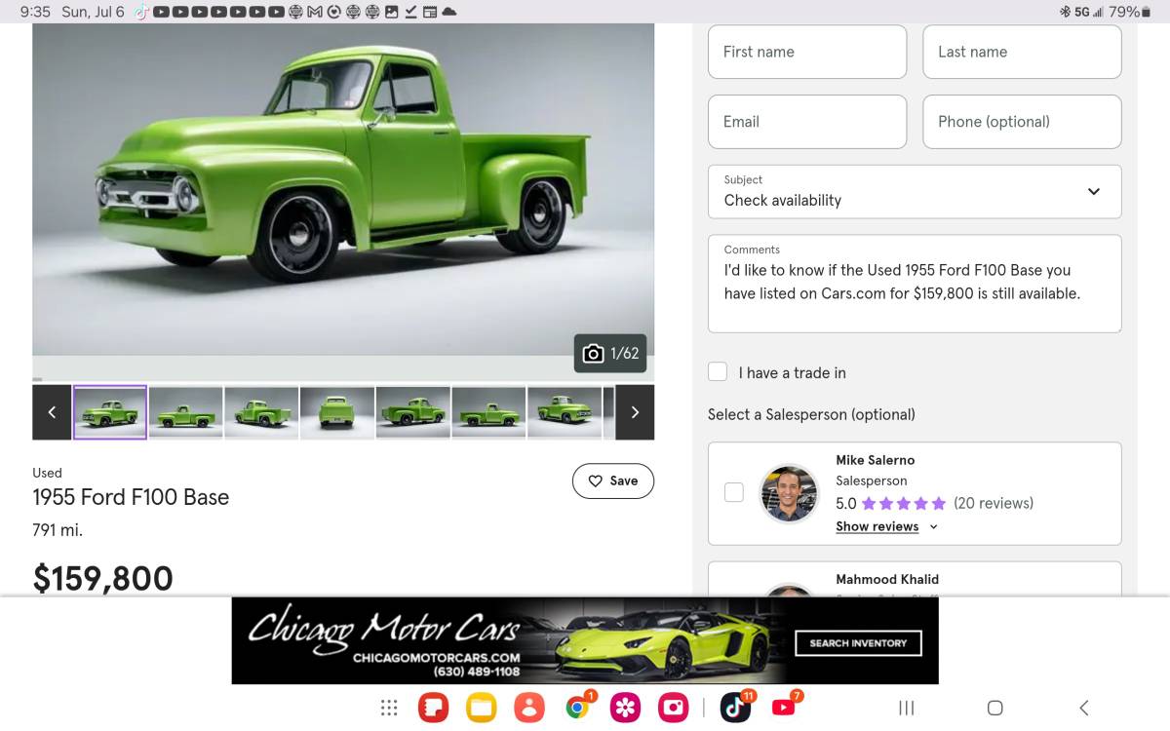
Task: Show previous thumbnails with left arrow
Action: (x=52, y=412)
